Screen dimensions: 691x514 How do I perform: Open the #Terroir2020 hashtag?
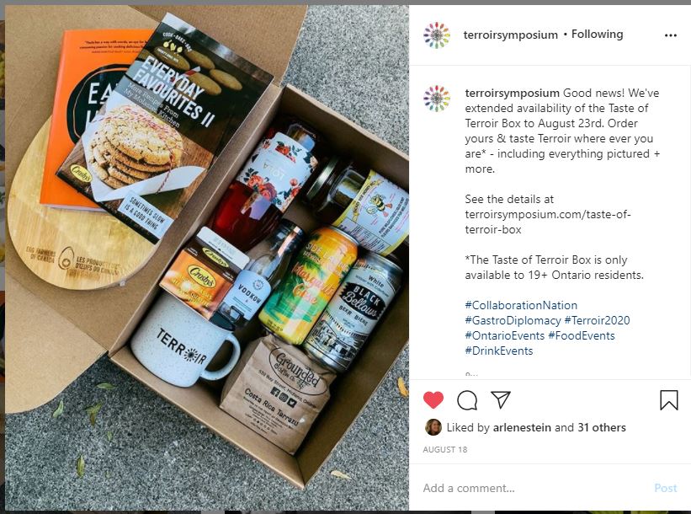click(597, 320)
